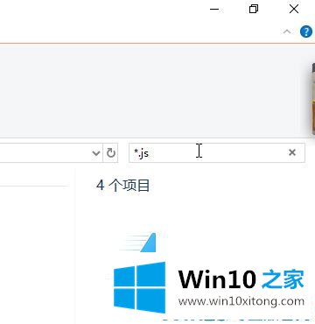Restore down the Explorer window
Image resolution: width=315 pixels, height=324 pixels.
[254, 9]
